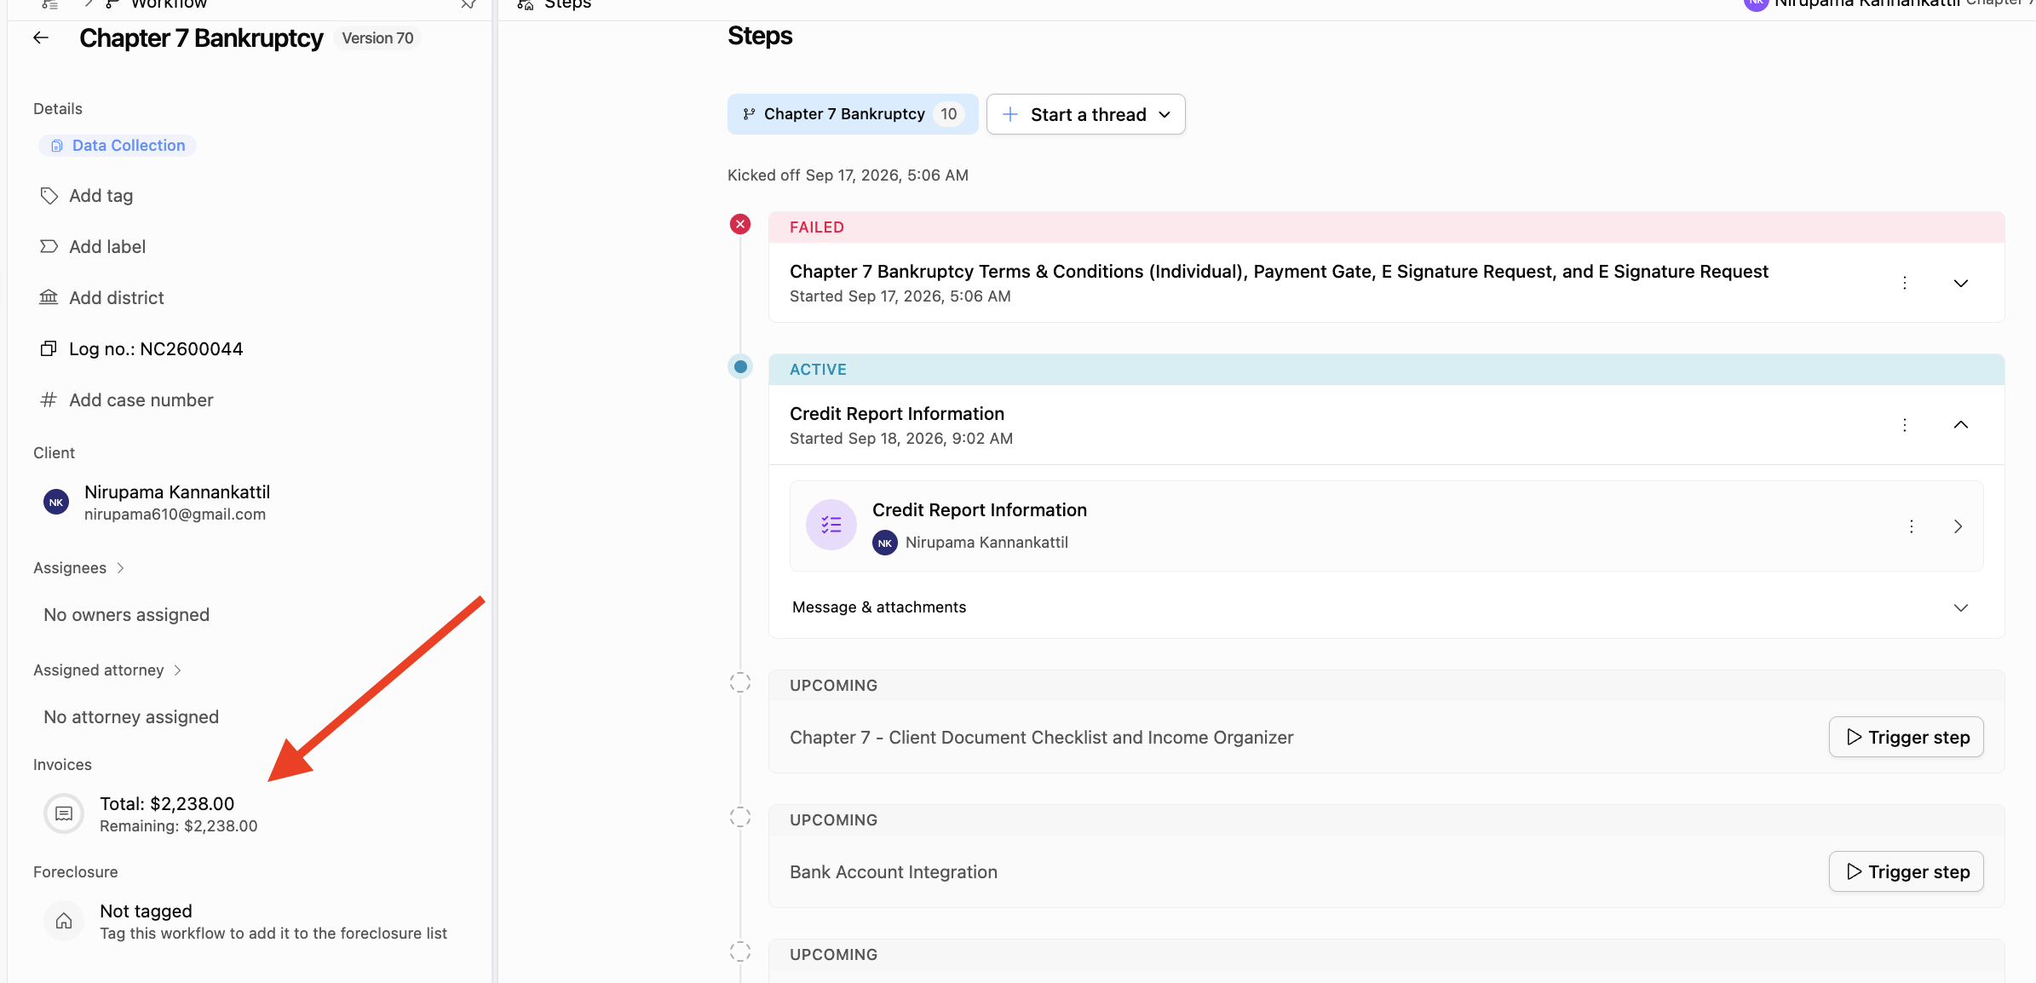The width and height of the screenshot is (2036, 983).
Task: Click Log no.: NC2600044 text
Action: (x=156, y=349)
